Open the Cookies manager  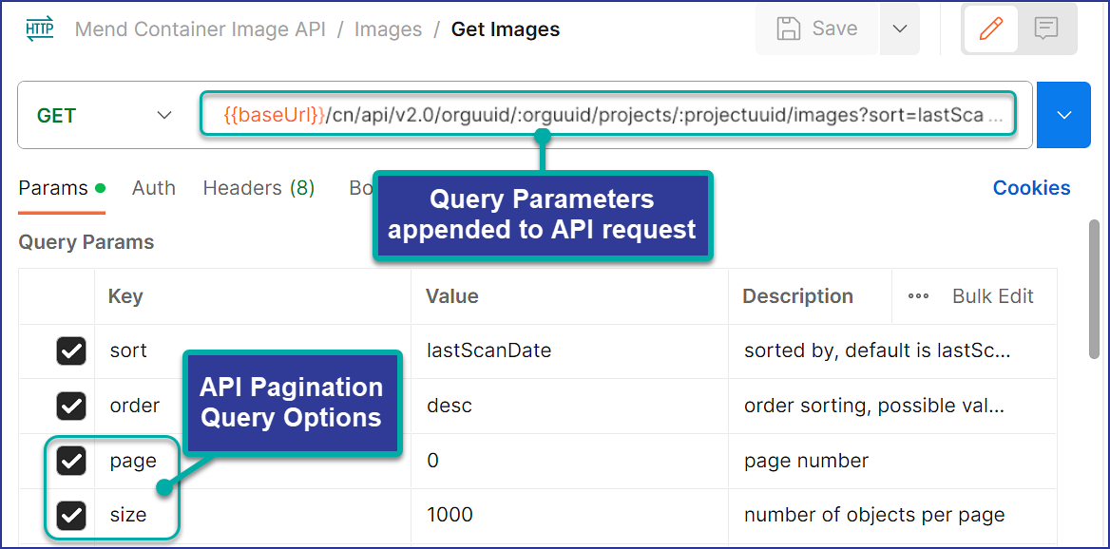click(1031, 188)
